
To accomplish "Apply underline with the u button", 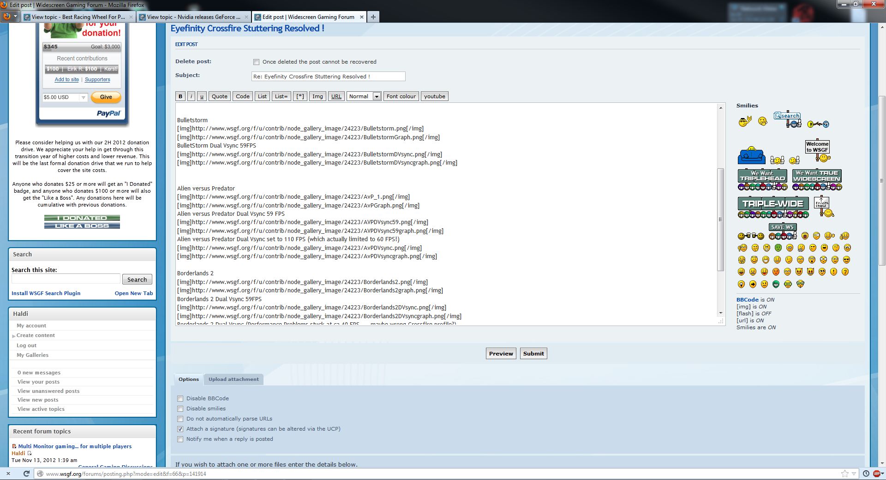I will pyautogui.click(x=202, y=96).
